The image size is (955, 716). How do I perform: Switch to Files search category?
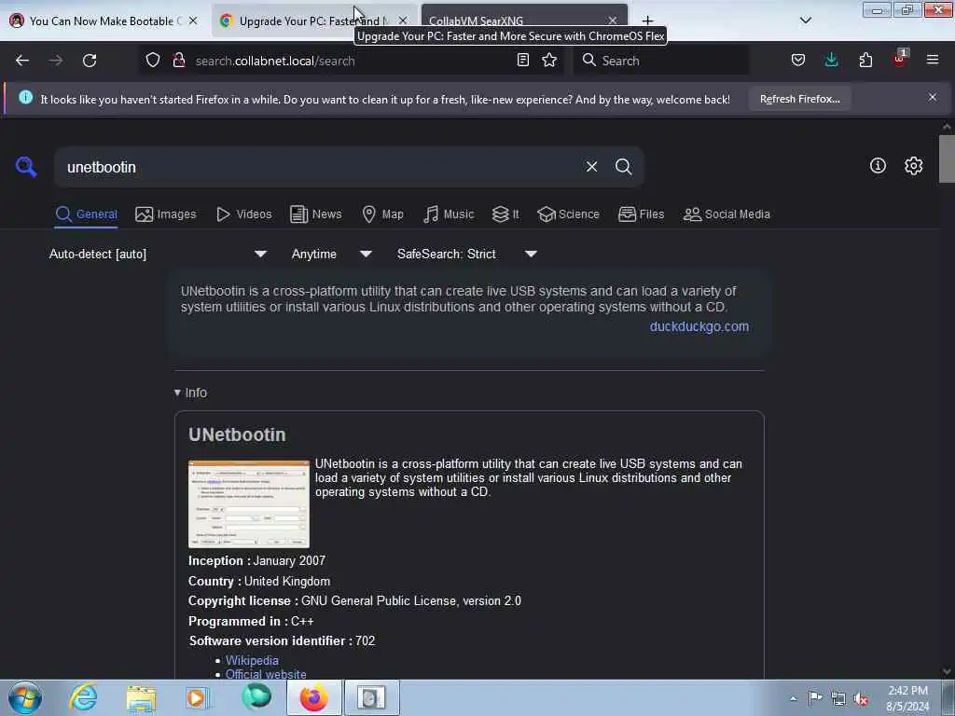coord(641,214)
